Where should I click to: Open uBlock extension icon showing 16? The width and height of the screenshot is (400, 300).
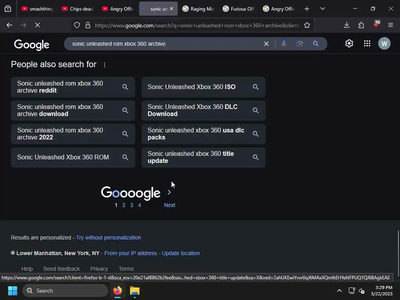click(x=376, y=25)
